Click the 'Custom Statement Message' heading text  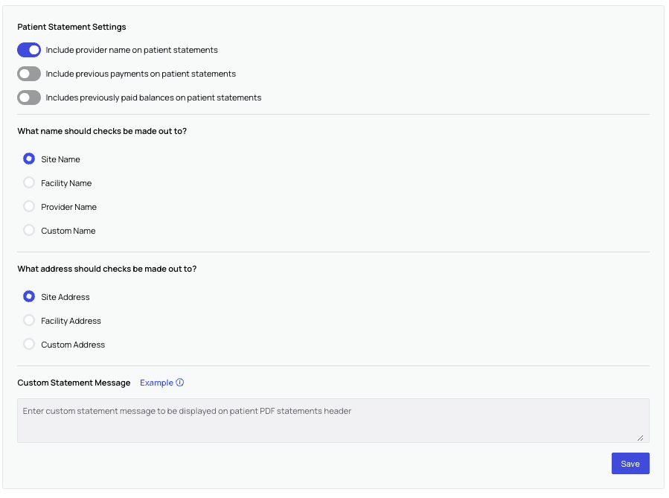click(x=74, y=383)
